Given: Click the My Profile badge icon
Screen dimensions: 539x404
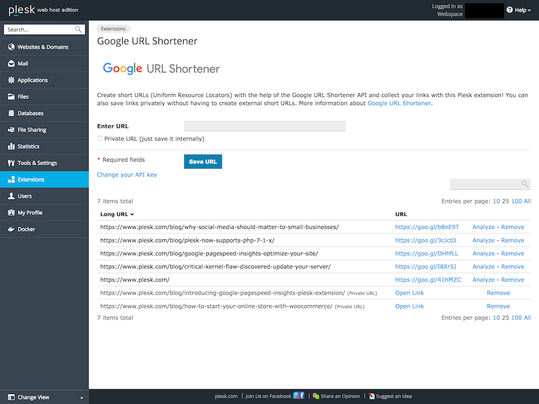Looking at the screenshot, I should [x=12, y=213].
